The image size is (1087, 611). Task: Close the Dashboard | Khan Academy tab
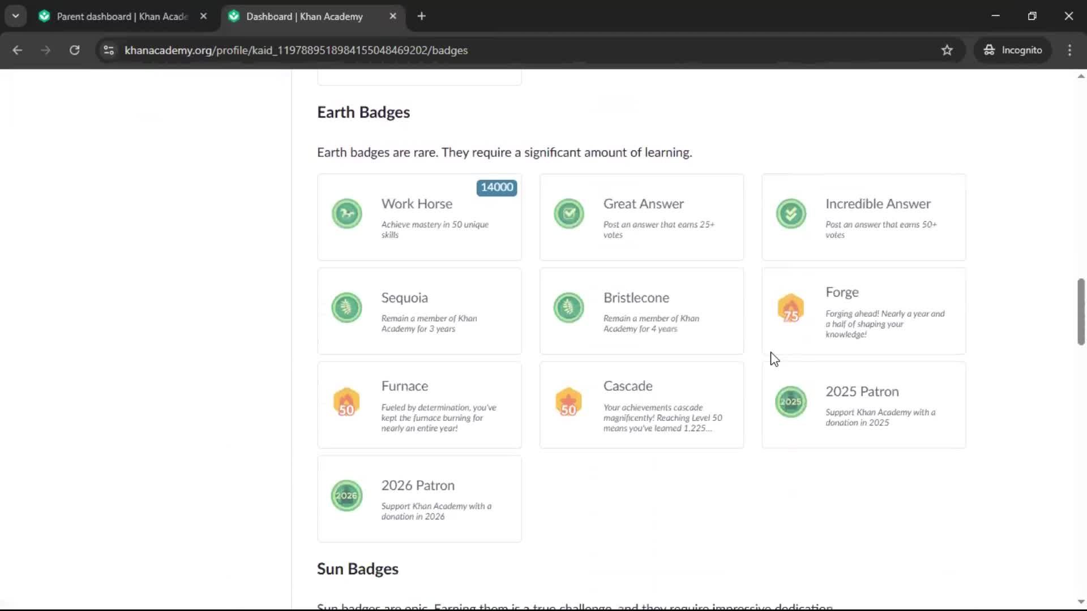point(393,16)
